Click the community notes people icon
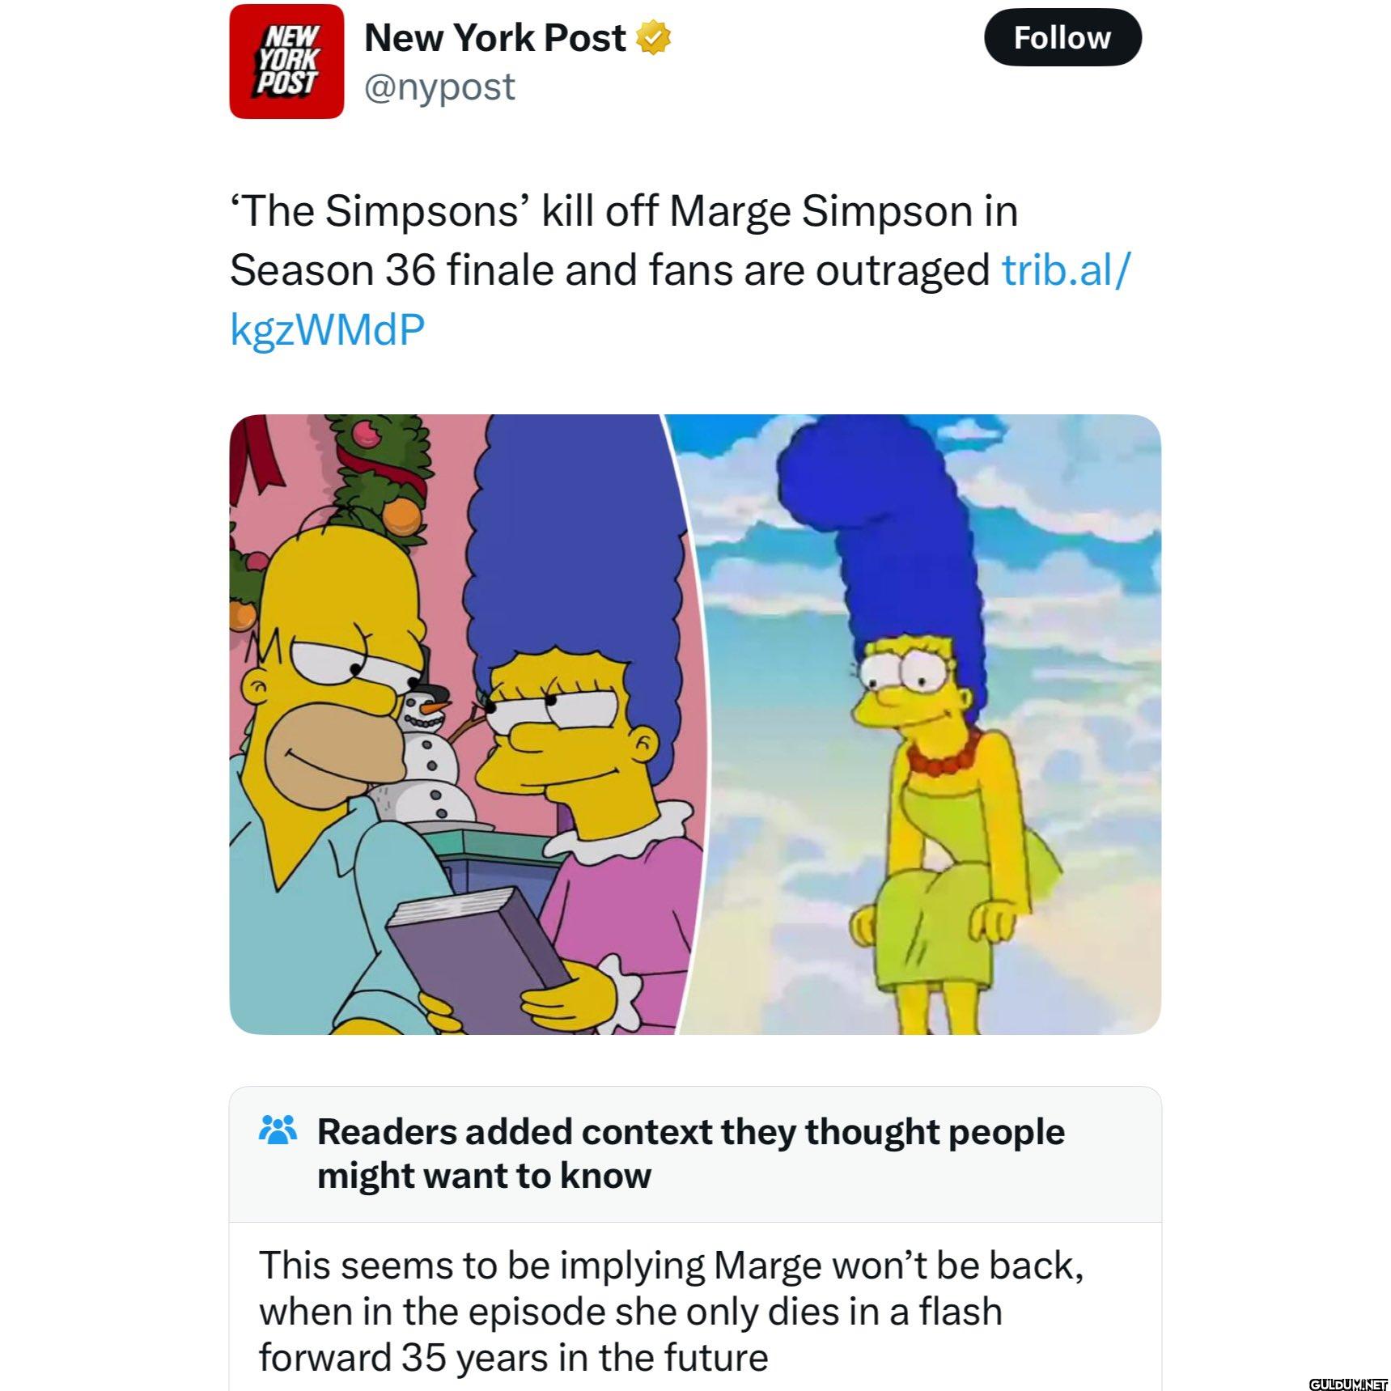Viewport: 1391px width, 1391px height. [278, 1130]
